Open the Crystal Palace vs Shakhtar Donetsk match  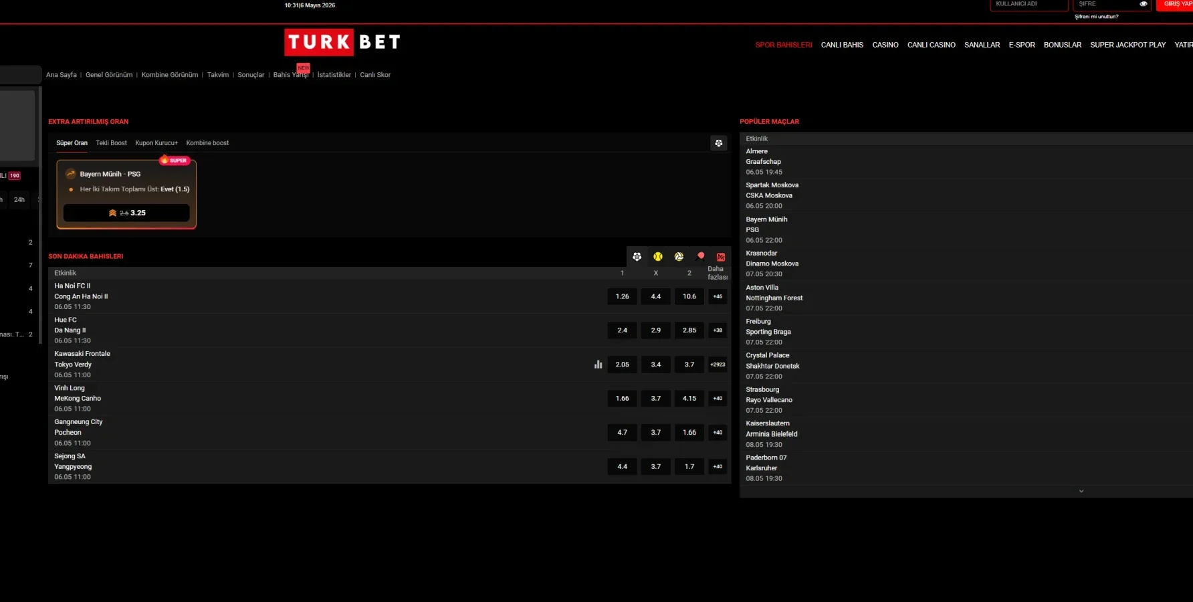[966, 366]
